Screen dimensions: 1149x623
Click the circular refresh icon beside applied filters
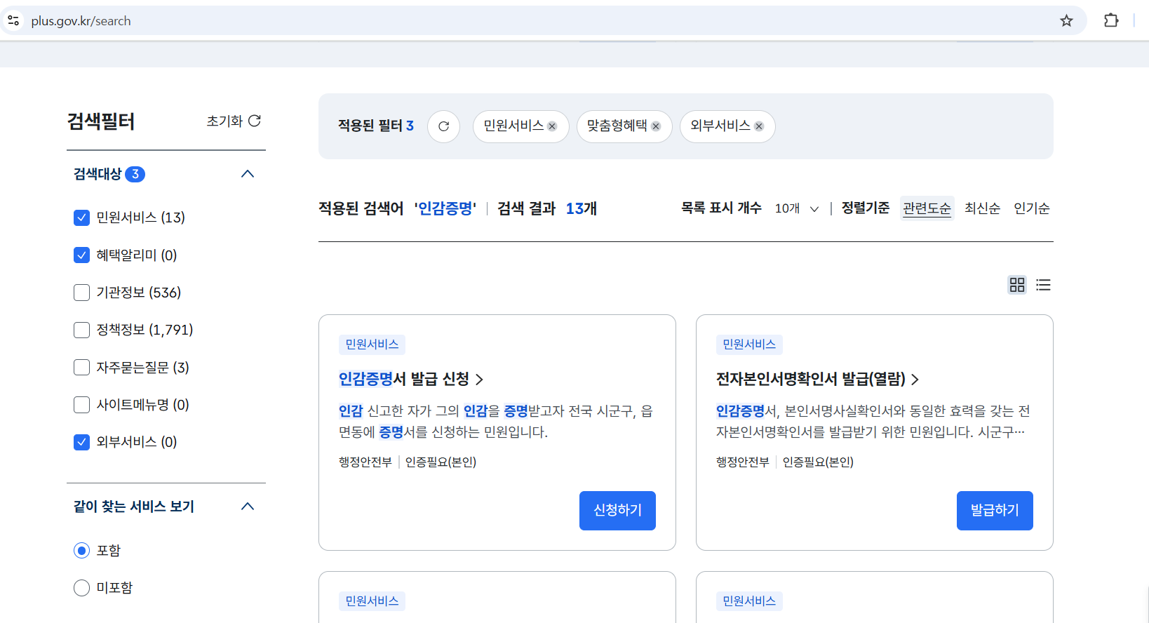443,126
